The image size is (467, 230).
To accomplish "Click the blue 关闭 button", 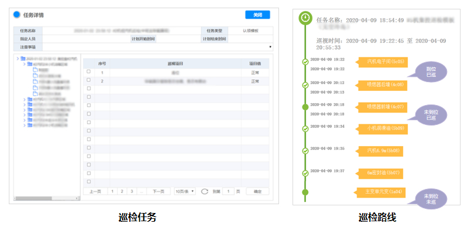I will coord(257,15).
